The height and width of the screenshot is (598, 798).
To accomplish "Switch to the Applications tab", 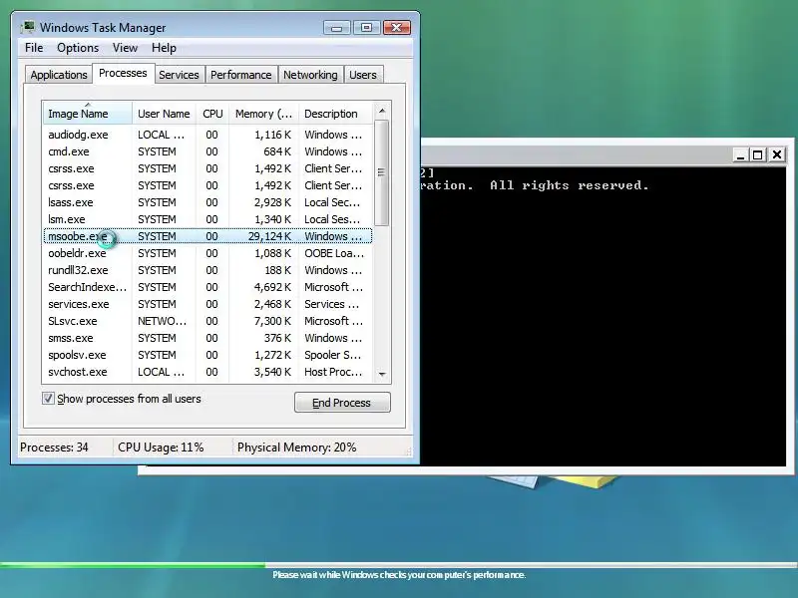I will (x=59, y=75).
